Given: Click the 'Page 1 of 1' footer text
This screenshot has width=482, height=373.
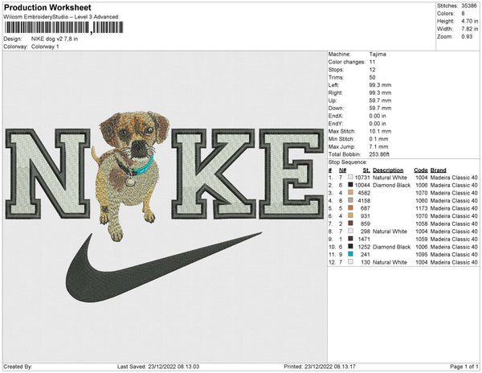Looking at the screenshot, I should 464,367.
